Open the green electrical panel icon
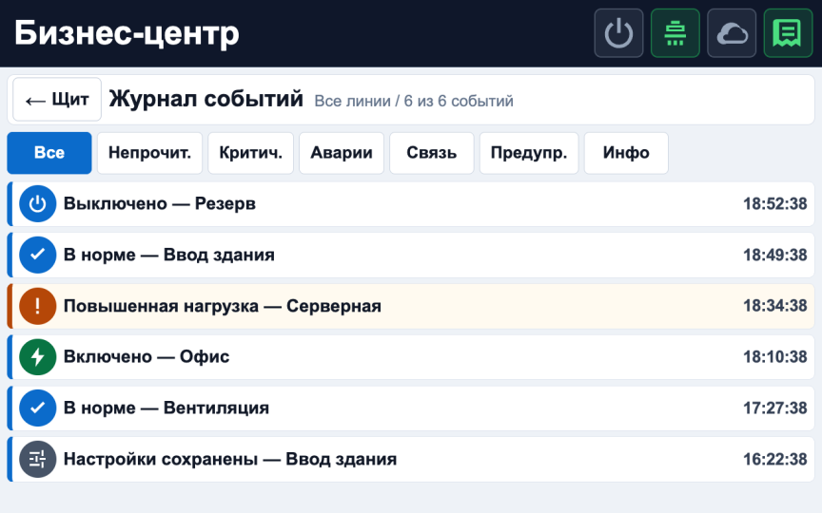 [675, 33]
